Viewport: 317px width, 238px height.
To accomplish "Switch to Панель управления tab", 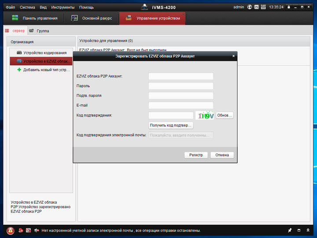I will 35,18.
